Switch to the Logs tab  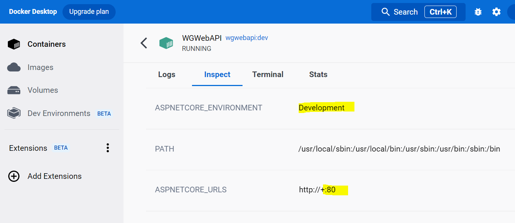coord(167,74)
